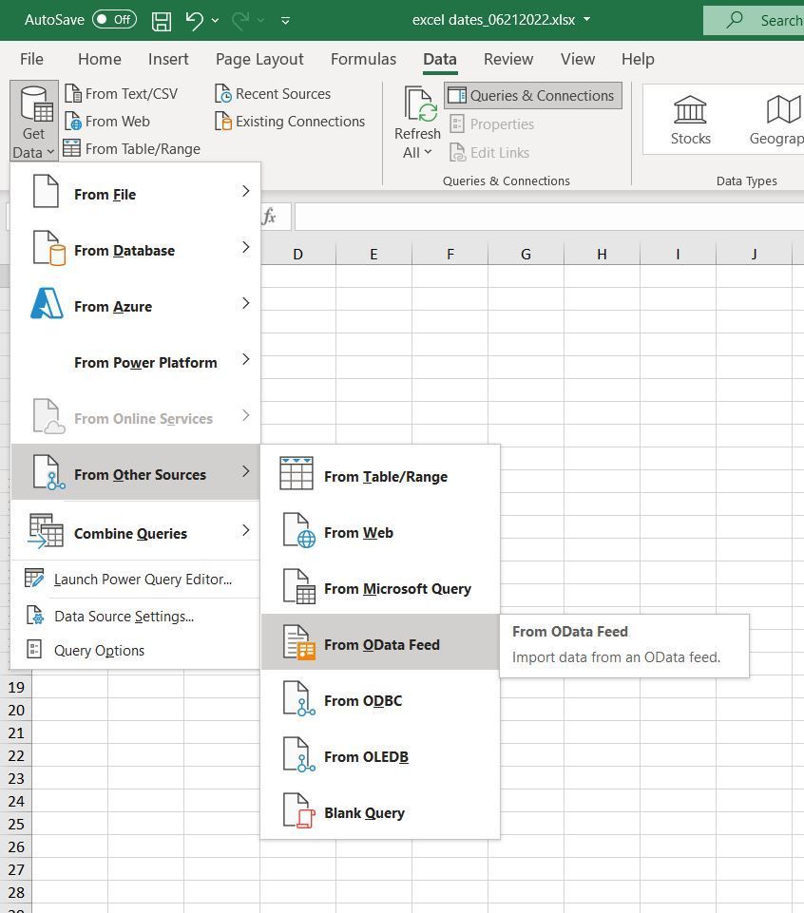Open Data Source Settings

(x=135, y=616)
